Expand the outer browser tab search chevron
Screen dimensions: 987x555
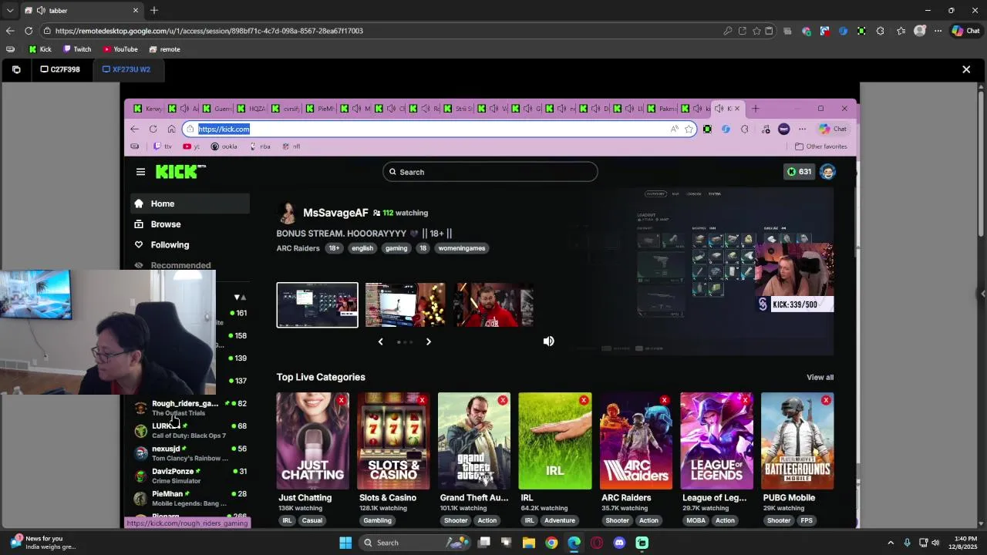10,11
